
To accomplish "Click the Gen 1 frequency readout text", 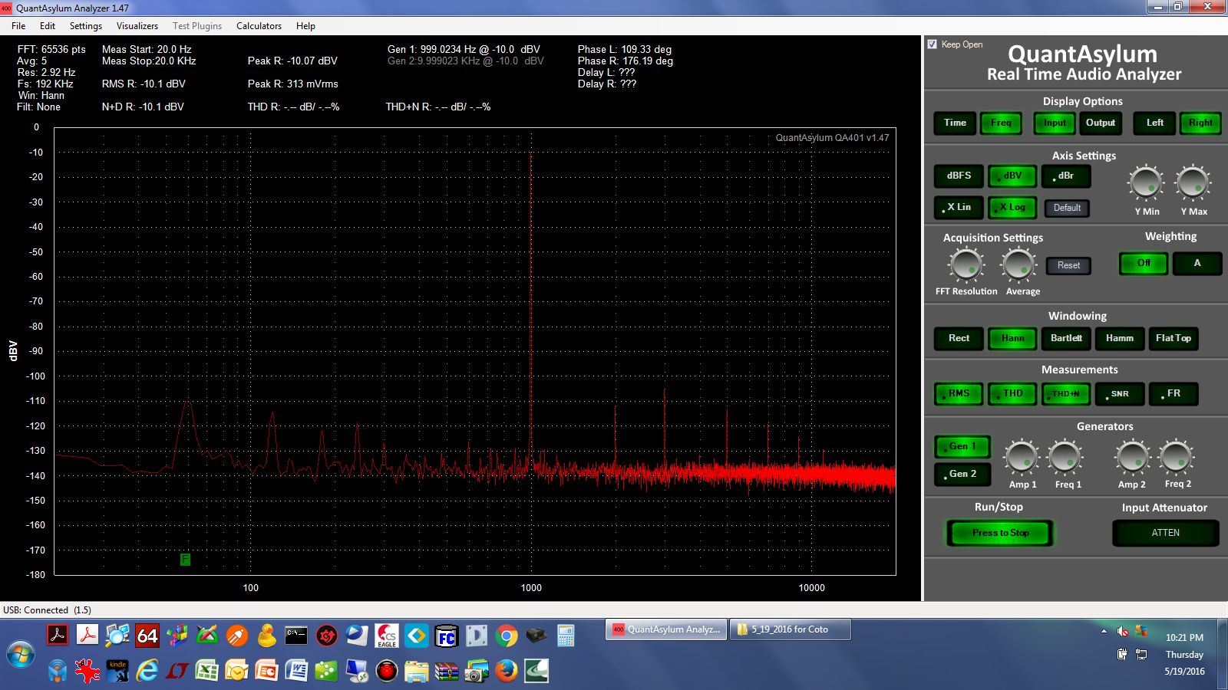I will [x=464, y=49].
